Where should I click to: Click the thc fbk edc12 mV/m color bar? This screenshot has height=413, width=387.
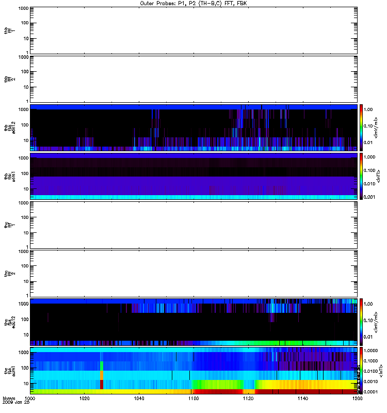(361, 322)
